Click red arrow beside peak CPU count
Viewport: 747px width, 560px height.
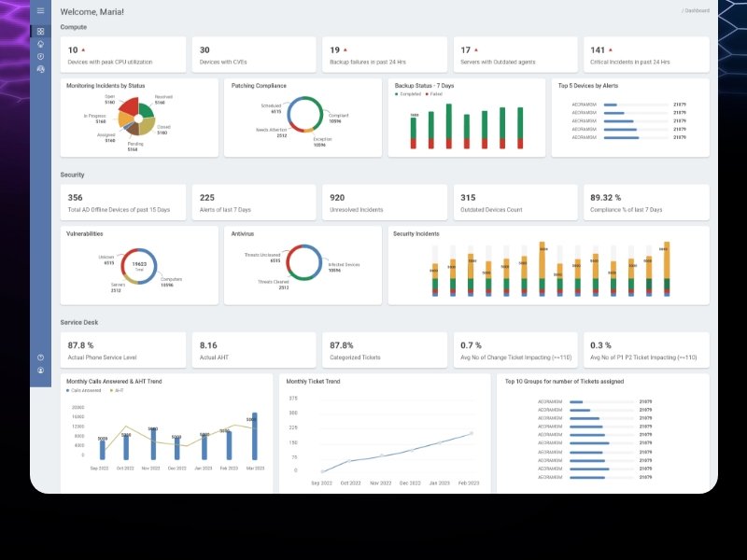coord(83,49)
